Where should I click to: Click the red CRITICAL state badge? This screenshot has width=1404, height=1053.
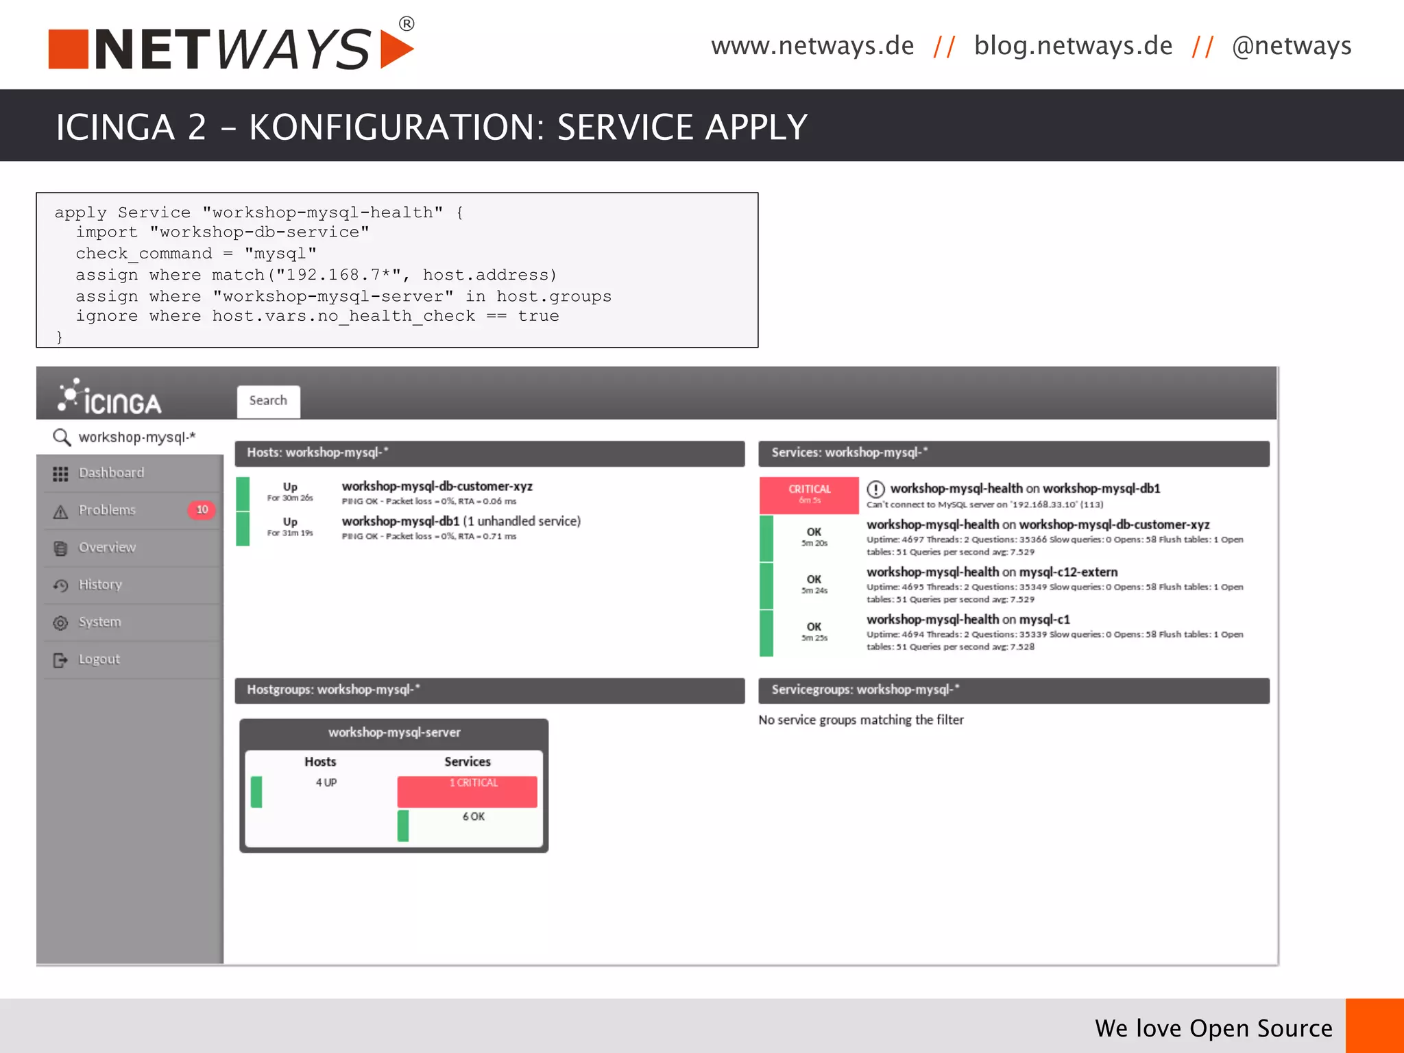point(809,495)
